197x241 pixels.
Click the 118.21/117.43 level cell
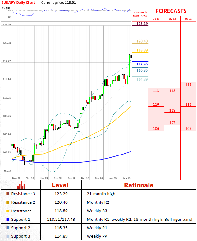pos(61,219)
